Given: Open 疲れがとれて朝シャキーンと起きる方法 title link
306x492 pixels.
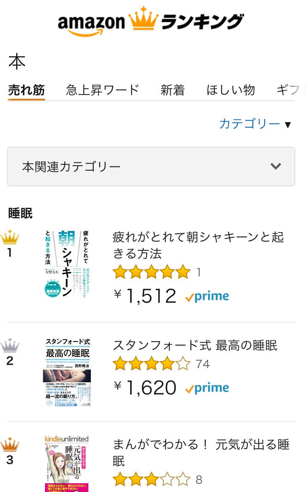Looking at the screenshot, I should [198, 245].
